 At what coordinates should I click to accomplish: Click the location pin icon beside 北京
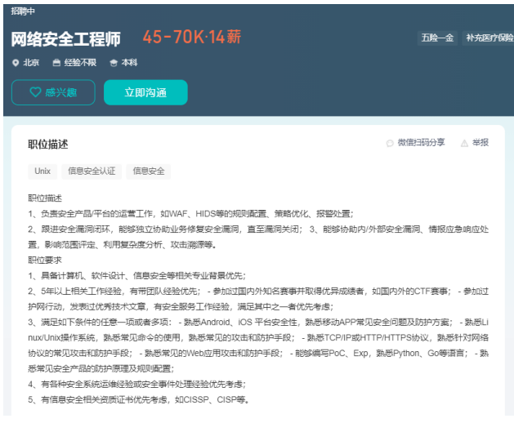tap(16, 63)
